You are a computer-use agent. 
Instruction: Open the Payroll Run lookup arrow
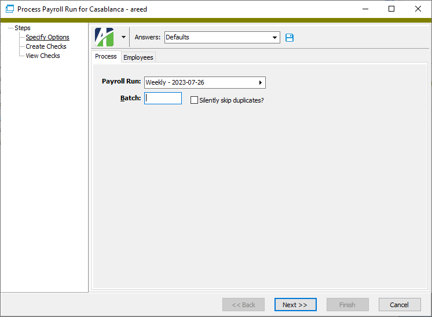click(261, 83)
